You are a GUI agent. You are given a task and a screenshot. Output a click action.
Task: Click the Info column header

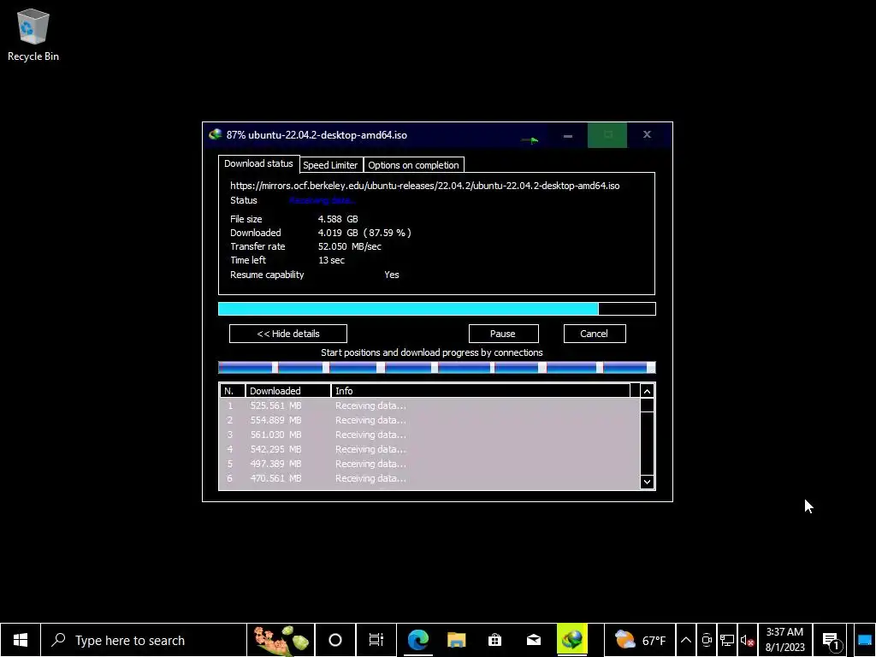pyautogui.click(x=481, y=390)
